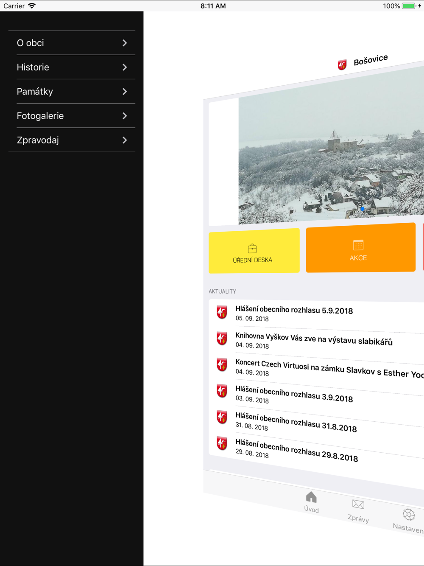Image resolution: width=424 pixels, height=566 pixels.
Task: Click the Bošovice title text
Action: [x=371, y=60]
